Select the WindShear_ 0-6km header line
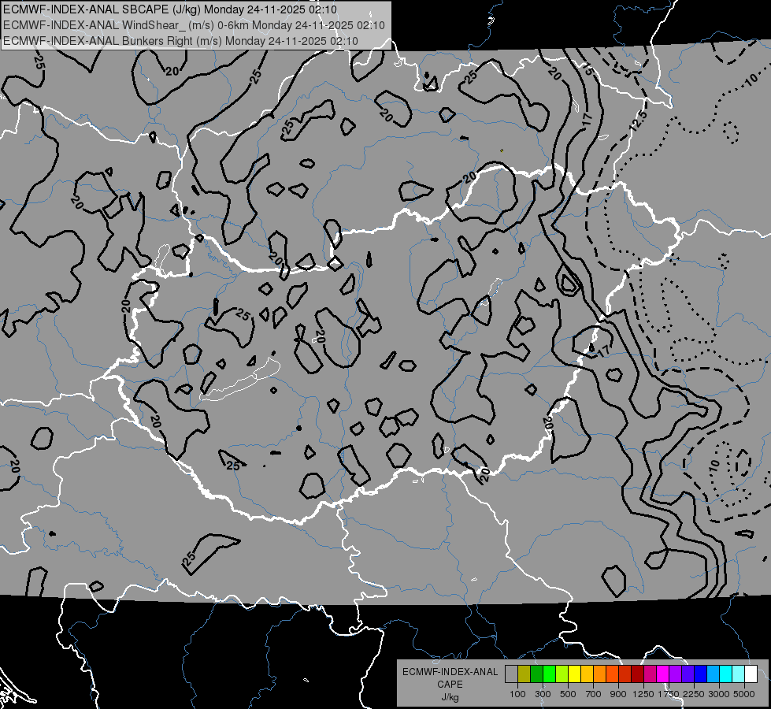771x709 pixels. pyautogui.click(x=194, y=25)
